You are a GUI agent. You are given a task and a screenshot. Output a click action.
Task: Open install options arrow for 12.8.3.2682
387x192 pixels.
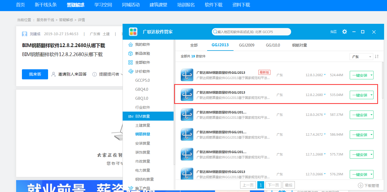[371, 75]
